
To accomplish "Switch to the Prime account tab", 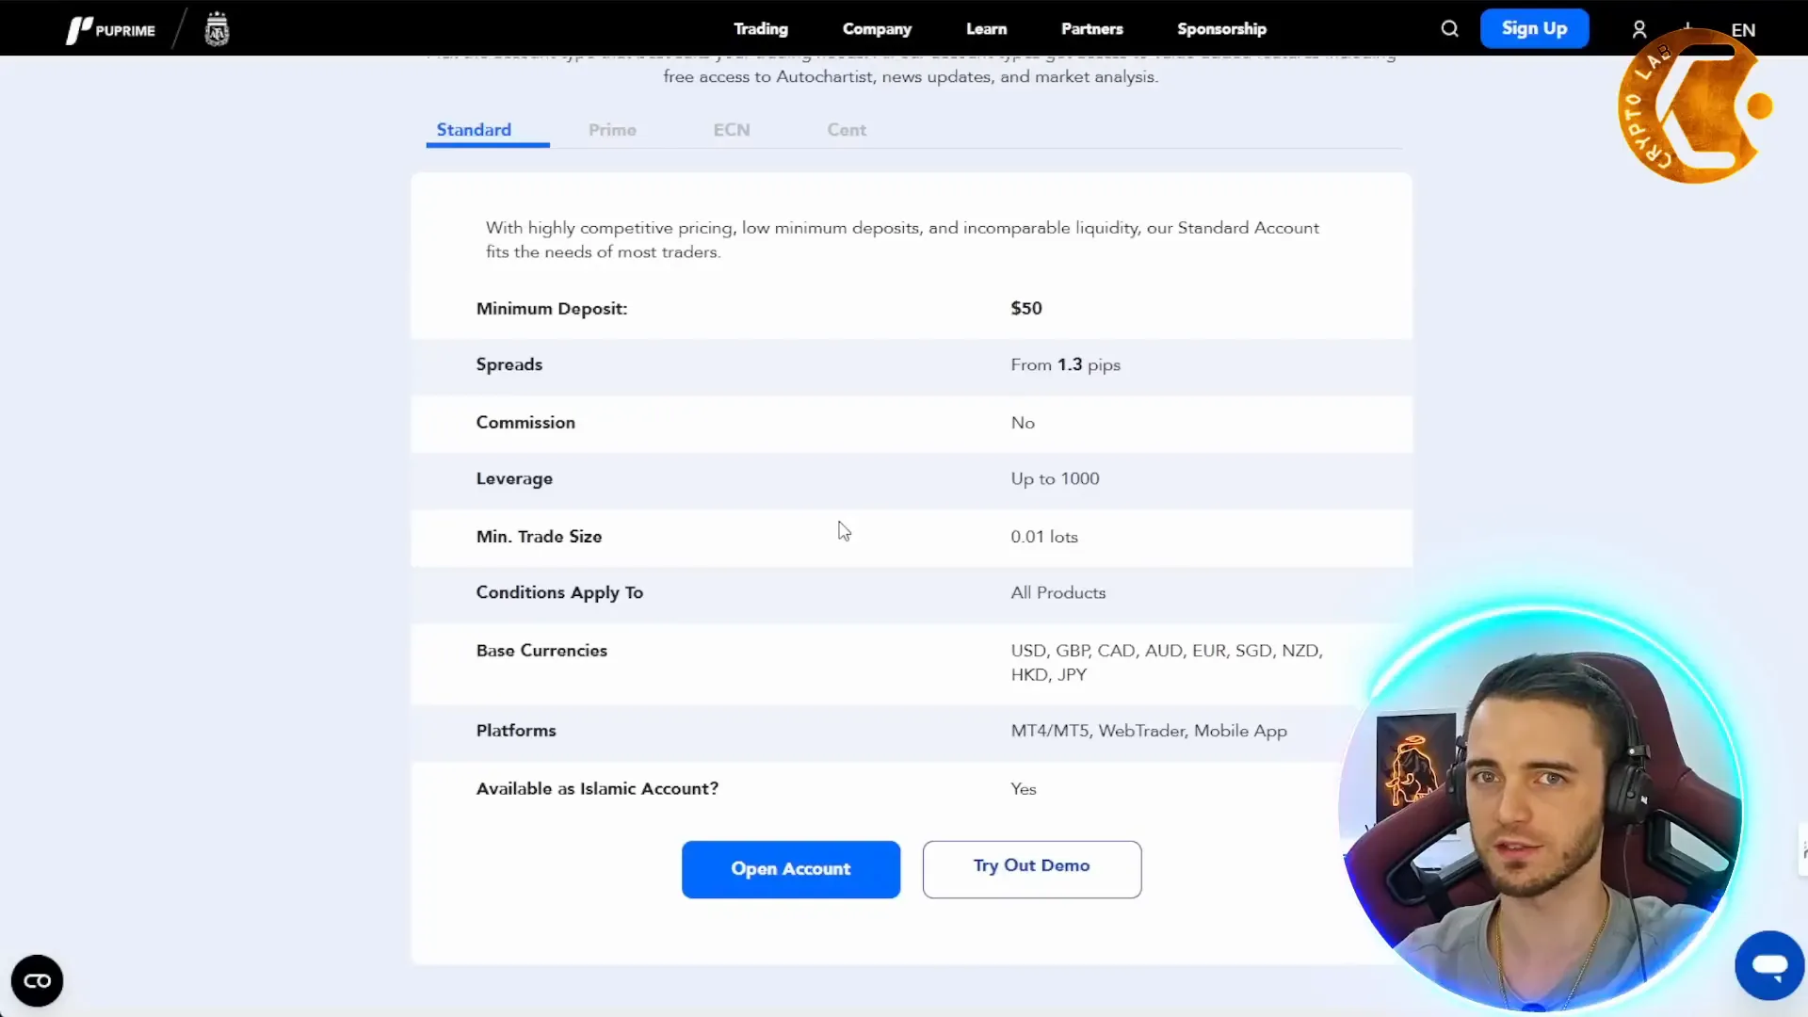I will 612,130.
